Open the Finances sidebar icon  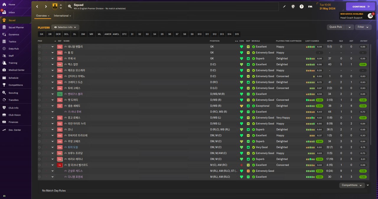[x=4, y=122]
